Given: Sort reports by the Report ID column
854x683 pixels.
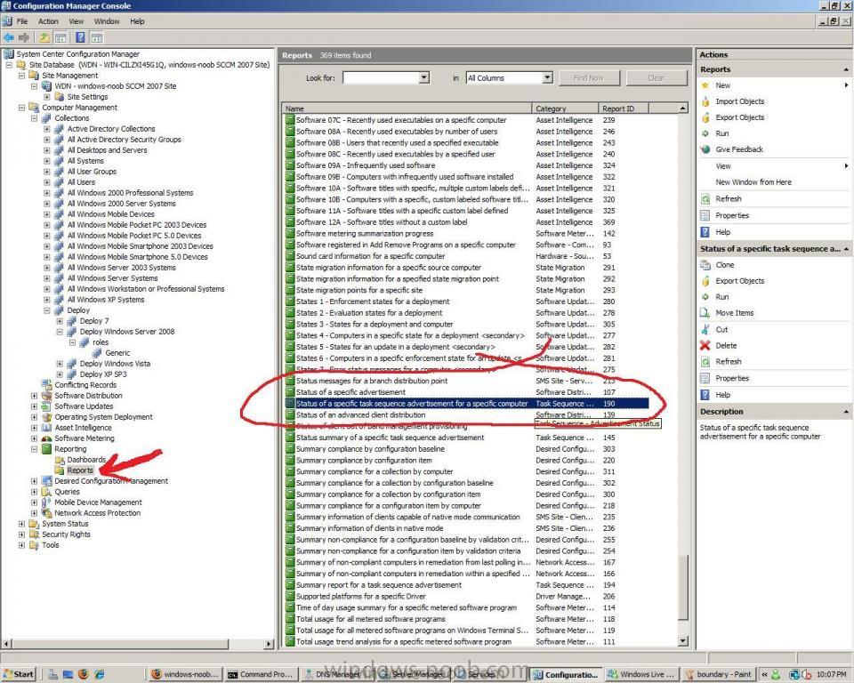Looking at the screenshot, I should coord(623,108).
